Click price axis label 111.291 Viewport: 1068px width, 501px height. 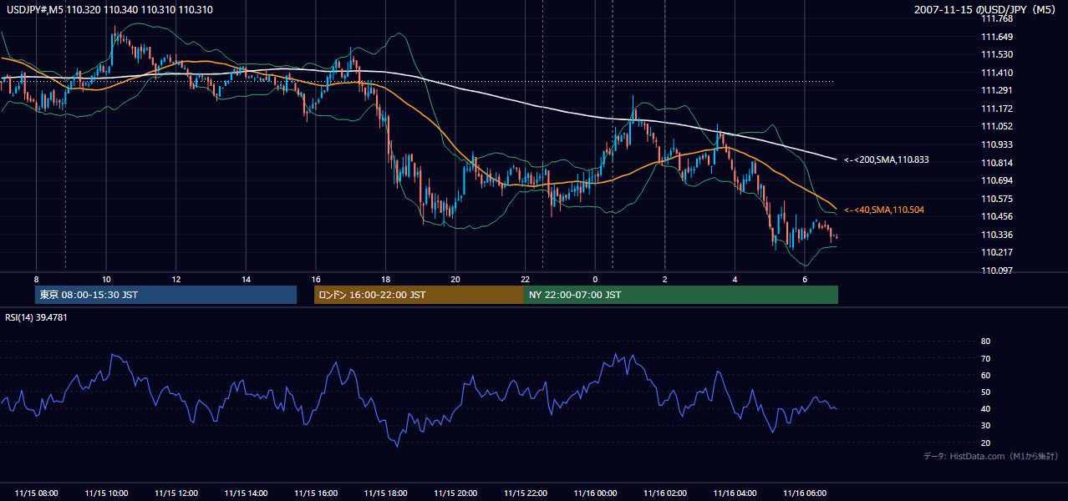click(x=997, y=90)
